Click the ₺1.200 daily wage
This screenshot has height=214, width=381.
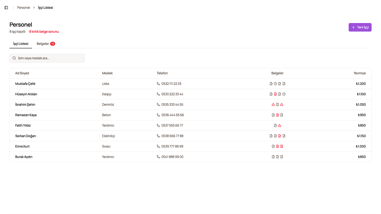pos(361,84)
